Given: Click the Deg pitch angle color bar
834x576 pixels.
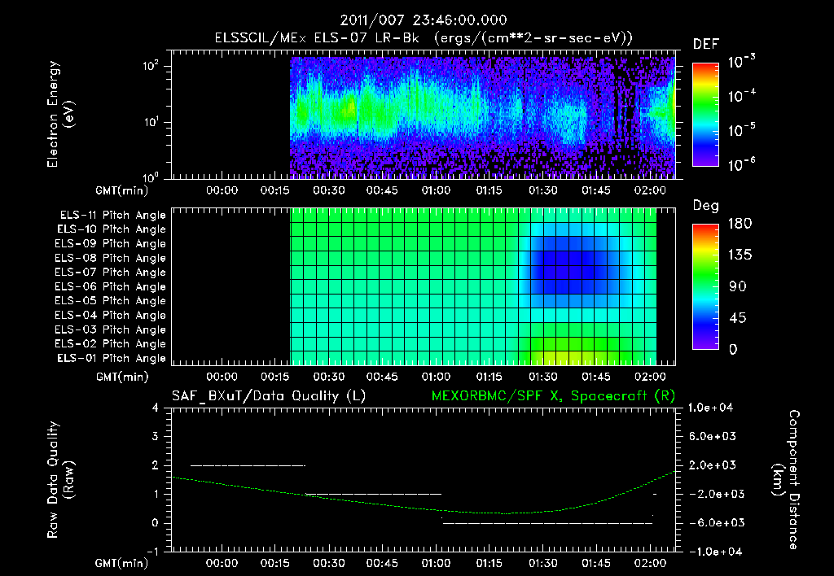Looking at the screenshot, I should click(705, 287).
